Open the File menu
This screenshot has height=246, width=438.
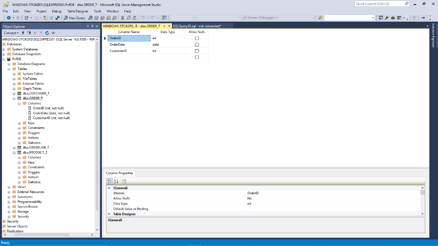[x=5, y=11]
